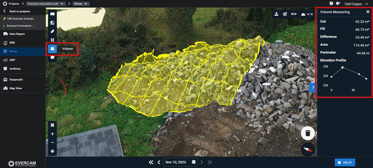This screenshot has height=168, width=373.
Task: Click the upload icon in top toolbar
Action: [x=276, y=14]
